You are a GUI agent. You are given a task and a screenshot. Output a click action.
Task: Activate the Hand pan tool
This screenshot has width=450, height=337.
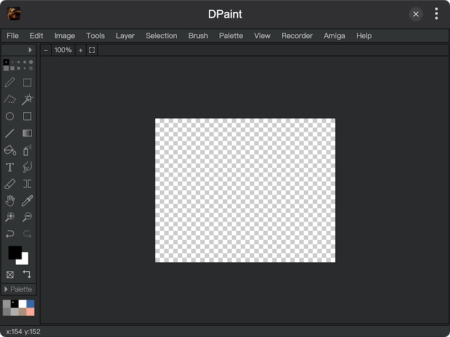[10, 201]
